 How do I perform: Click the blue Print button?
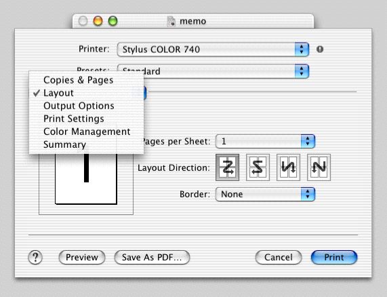pyautogui.click(x=334, y=257)
